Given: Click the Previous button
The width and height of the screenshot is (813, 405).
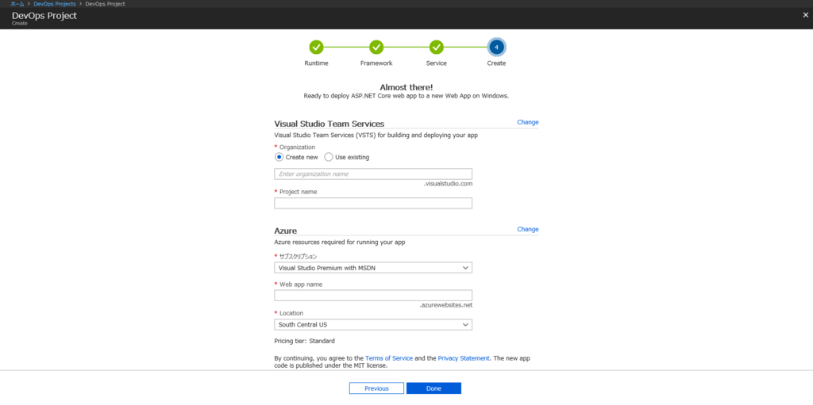Looking at the screenshot, I should click(x=376, y=388).
